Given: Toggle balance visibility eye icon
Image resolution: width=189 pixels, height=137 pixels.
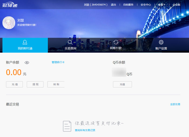Looking at the screenshot, I should coord(27,63).
